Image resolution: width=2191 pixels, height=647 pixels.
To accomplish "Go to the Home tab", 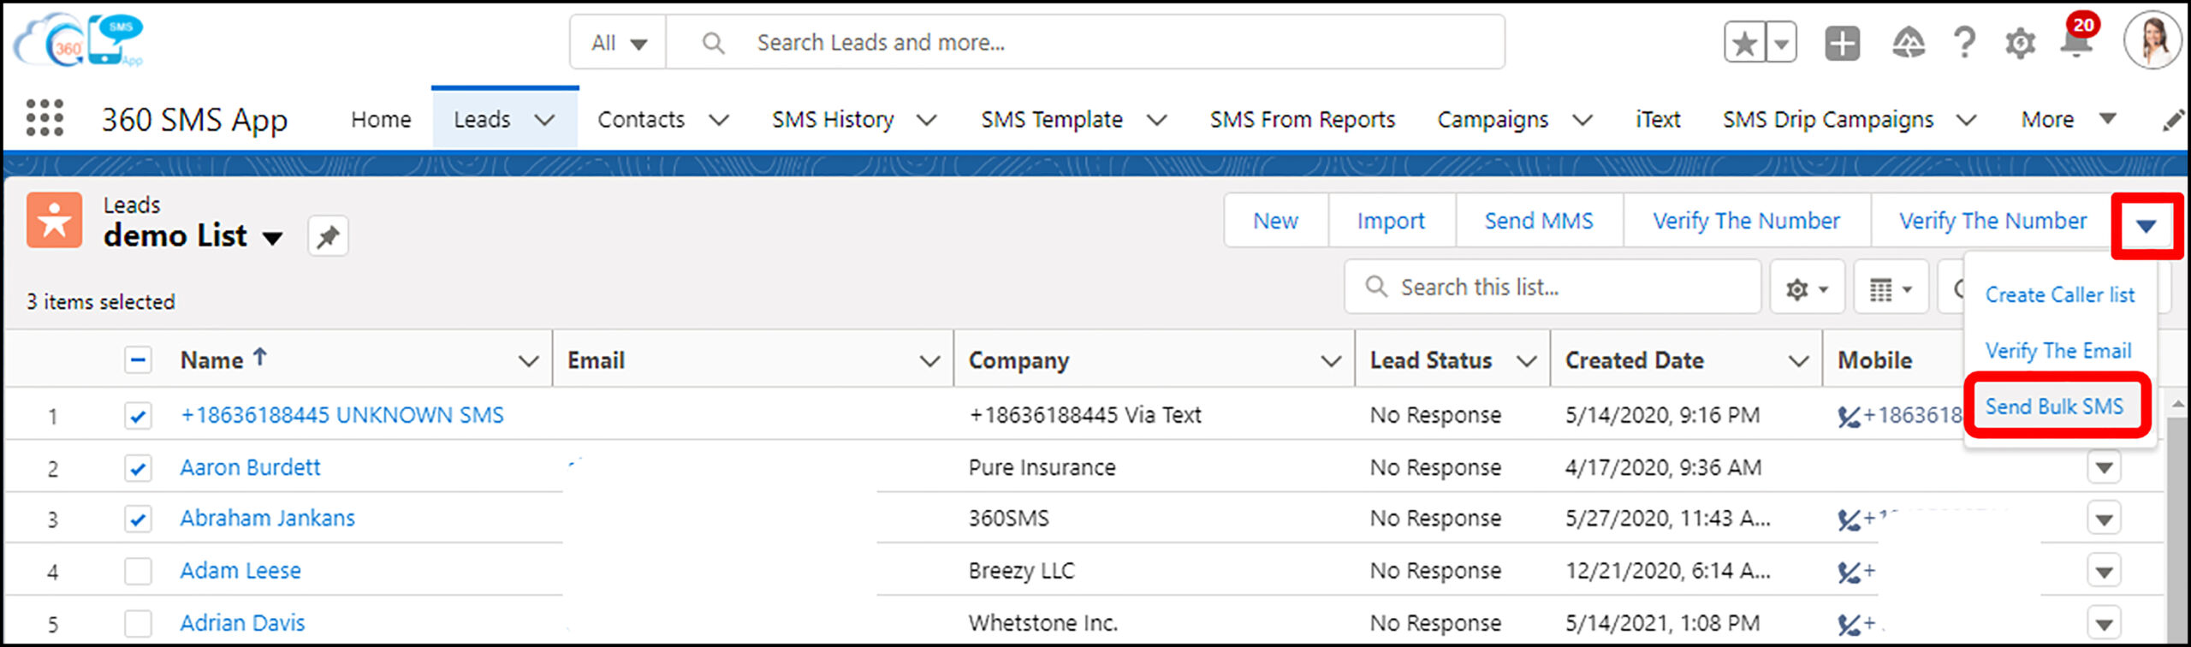I will tap(381, 120).
